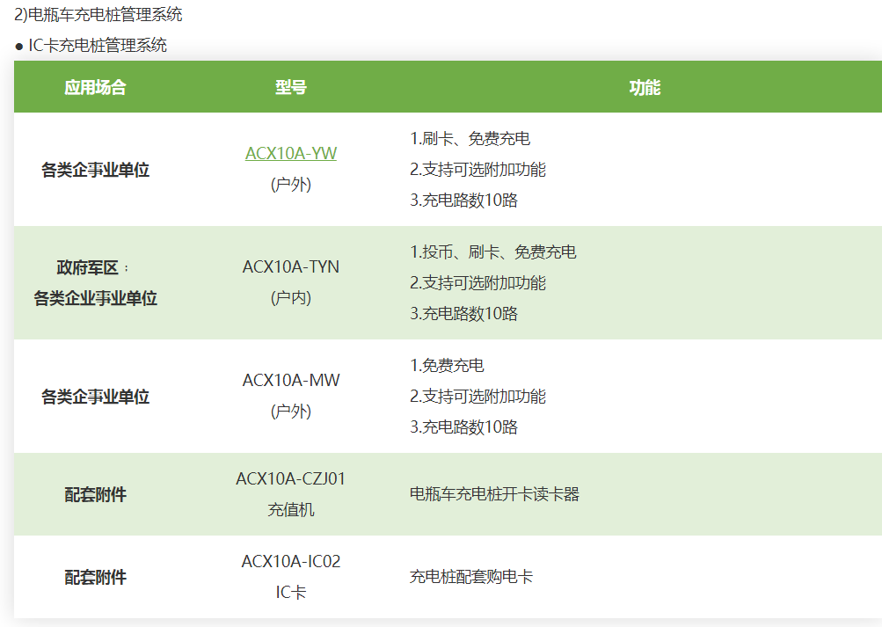Click 投币、刷卡、免费充电 feature line
882x627 pixels.
492,252
